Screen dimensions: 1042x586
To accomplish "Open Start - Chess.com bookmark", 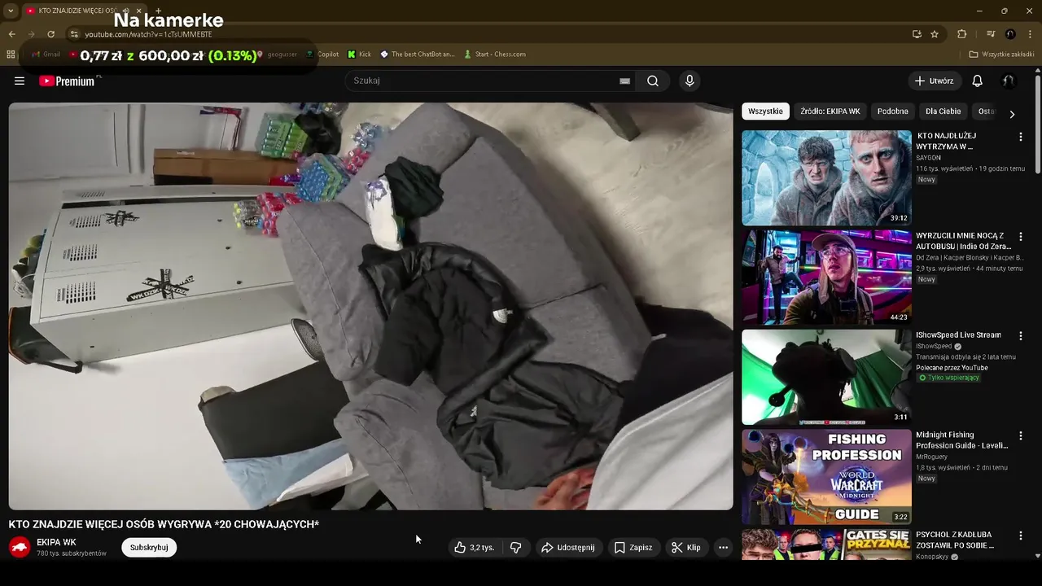I will tap(494, 55).
